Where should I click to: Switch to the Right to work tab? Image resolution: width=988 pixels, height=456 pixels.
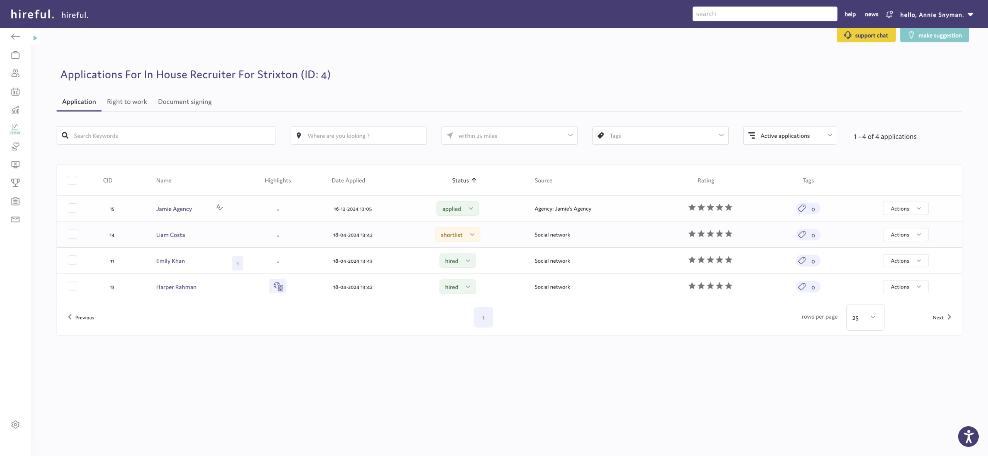[127, 101]
